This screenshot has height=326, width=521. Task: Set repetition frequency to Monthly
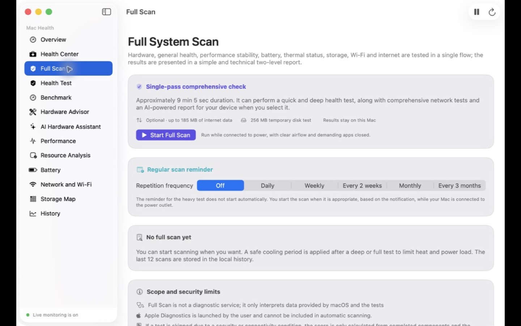tap(410, 185)
